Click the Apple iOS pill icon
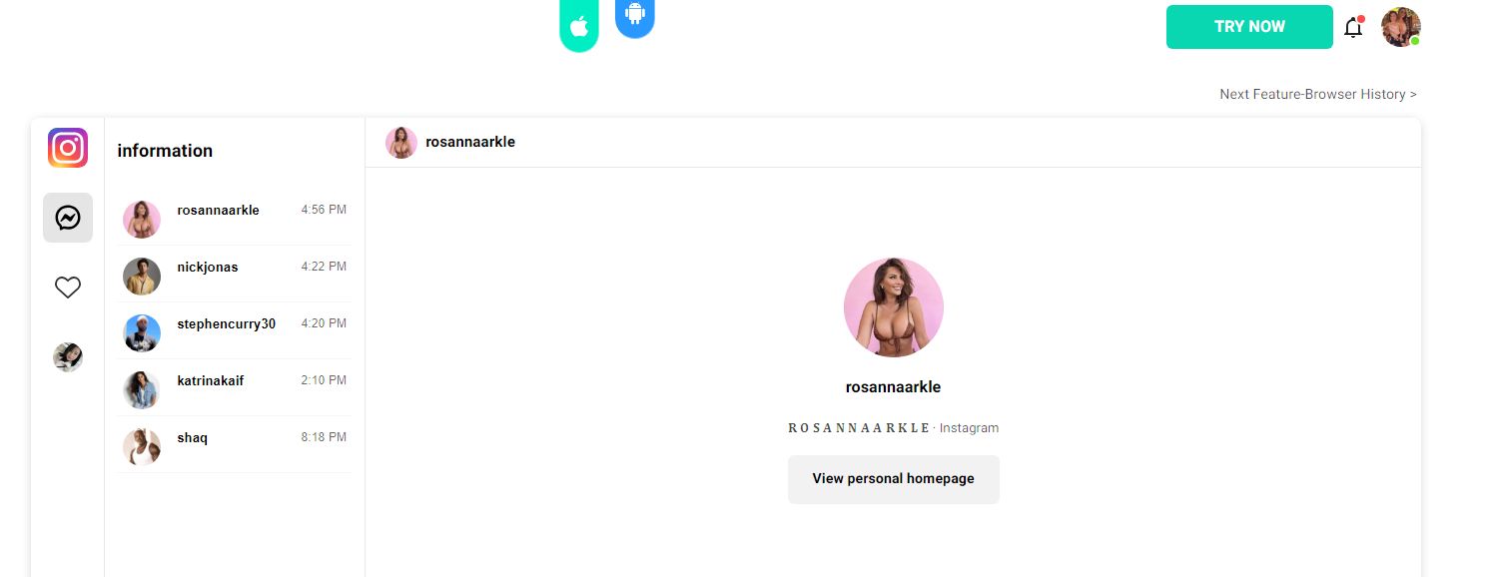Screen dimensions: 1495x577 point(579,26)
